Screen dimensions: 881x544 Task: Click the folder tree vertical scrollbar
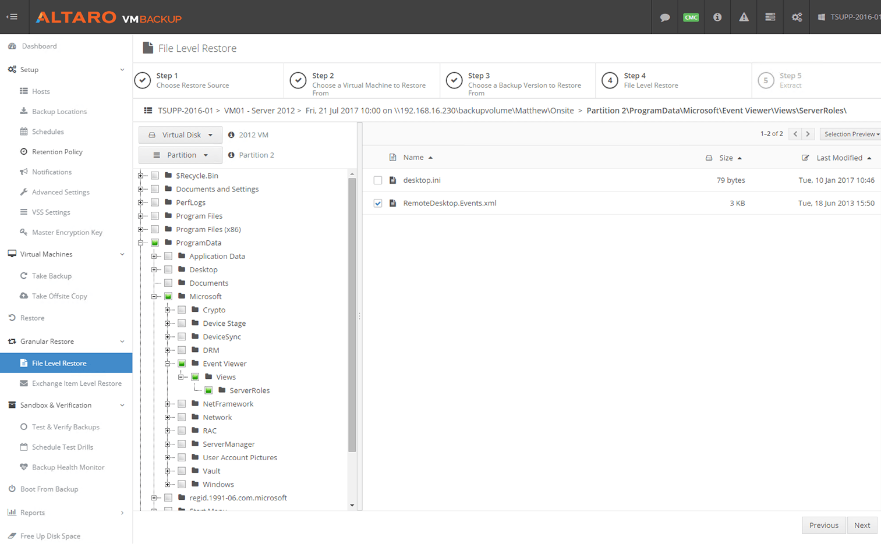352,315
